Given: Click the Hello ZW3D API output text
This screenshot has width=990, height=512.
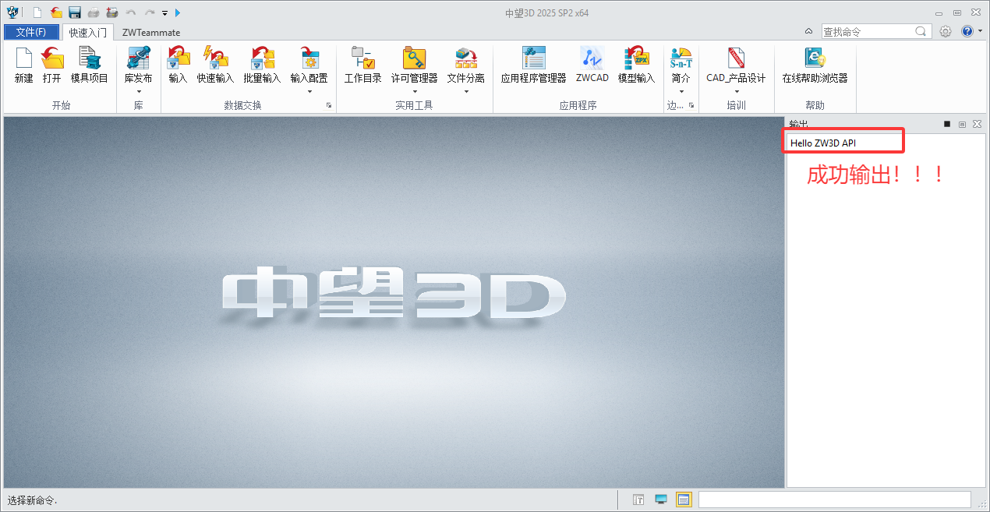Looking at the screenshot, I should [x=823, y=143].
